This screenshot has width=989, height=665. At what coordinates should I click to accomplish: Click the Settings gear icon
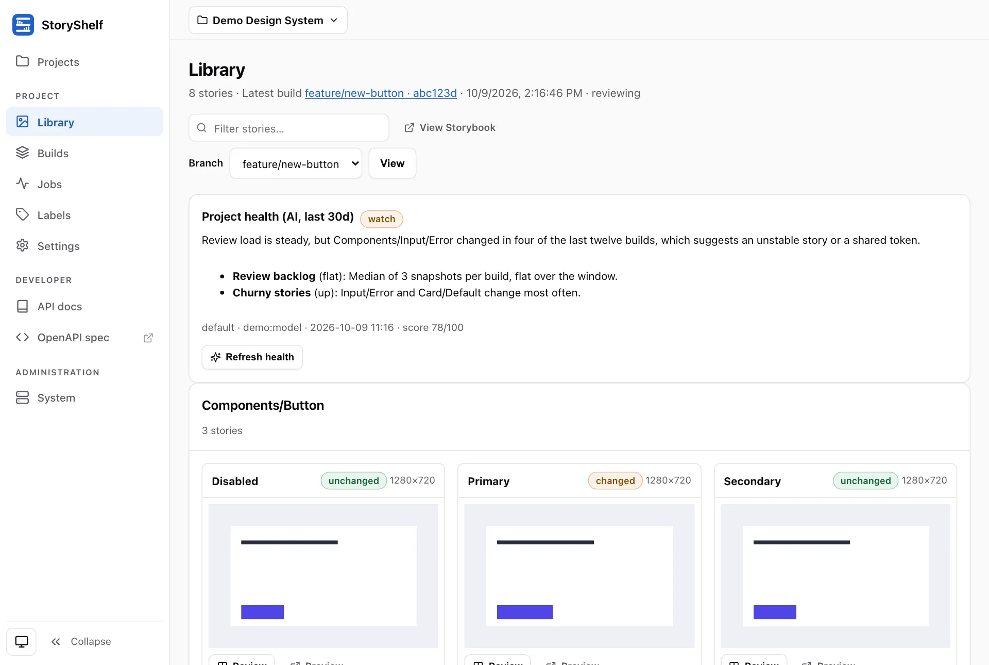[x=22, y=245]
